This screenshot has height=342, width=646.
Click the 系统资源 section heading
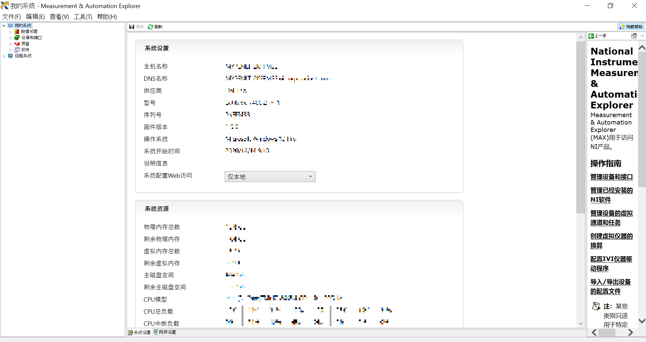tap(157, 209)
